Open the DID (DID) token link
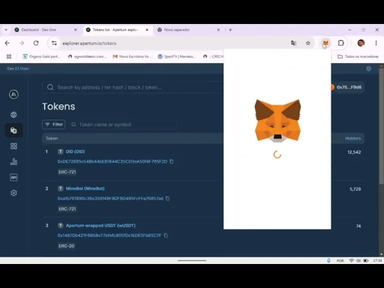The width and height of the screenshot is (384, 288). click(x=75, y=152)
